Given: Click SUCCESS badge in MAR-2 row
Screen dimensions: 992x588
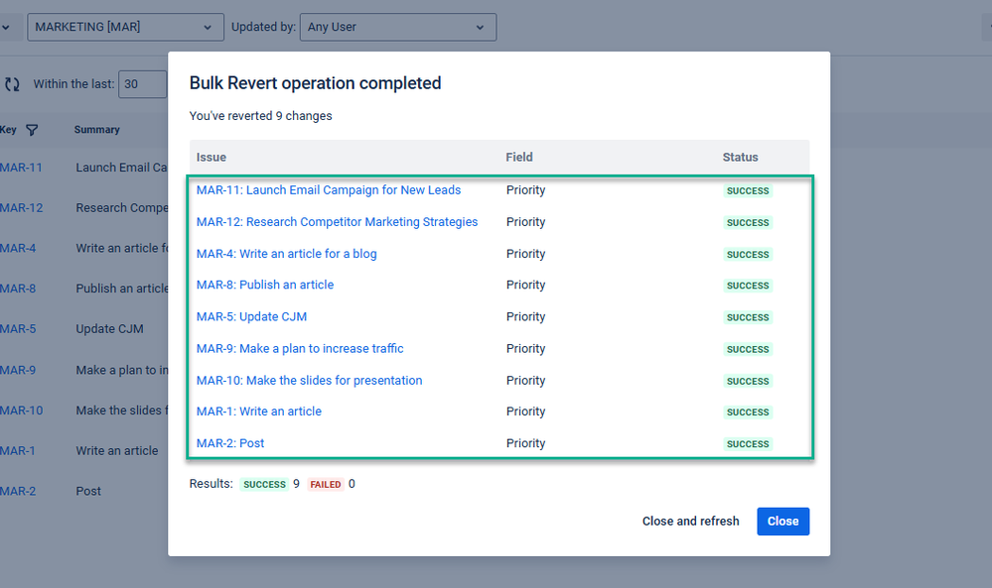Looking at the screenshot, I should (748, 444).
